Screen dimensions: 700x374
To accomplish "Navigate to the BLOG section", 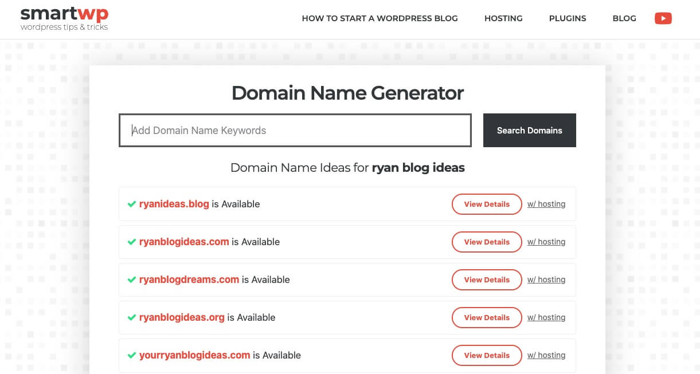I will coord(624,18).
